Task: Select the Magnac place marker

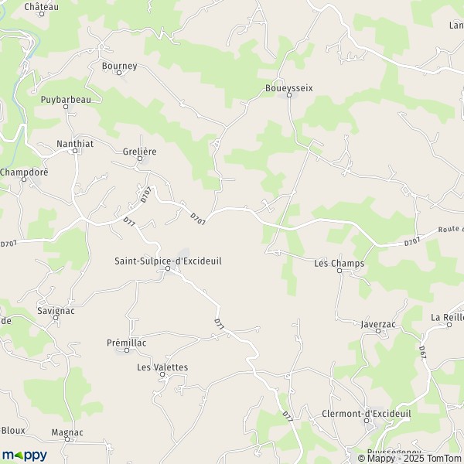Action: pyautogui.click(x=67, y=439)
